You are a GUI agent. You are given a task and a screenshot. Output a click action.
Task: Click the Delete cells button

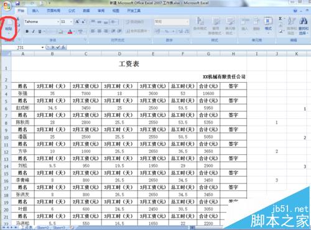point(256,25)
